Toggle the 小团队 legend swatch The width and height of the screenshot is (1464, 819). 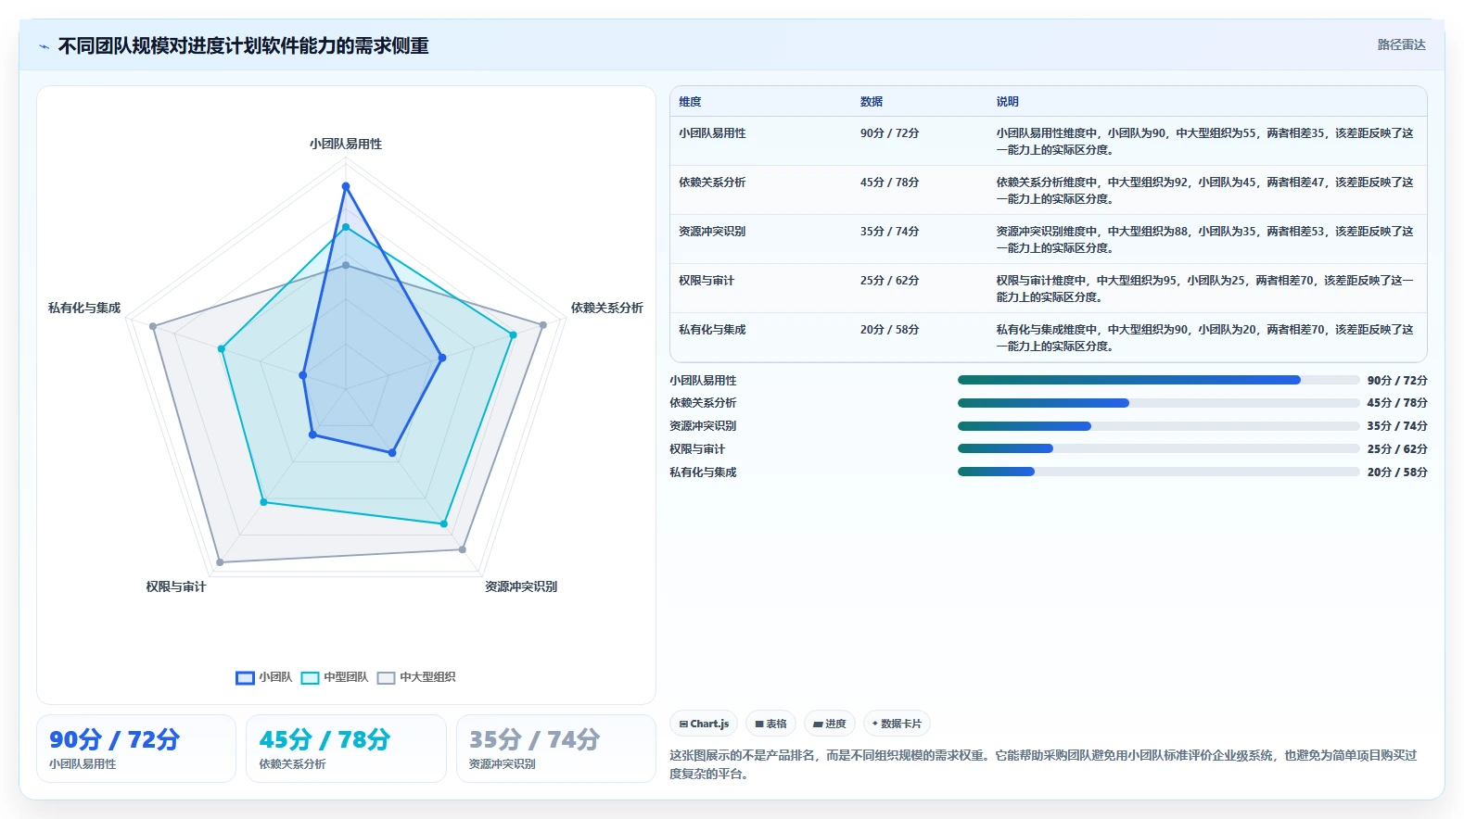[245, 677]
